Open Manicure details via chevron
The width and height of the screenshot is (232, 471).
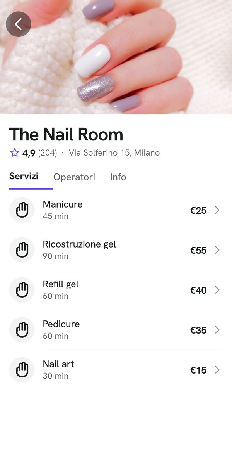pyautogui.click(x=217, y=210)
